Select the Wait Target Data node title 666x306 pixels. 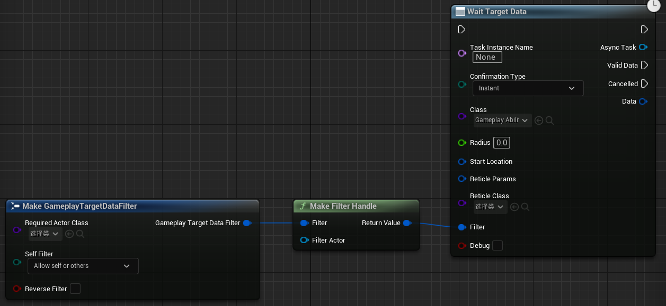[497, 12]
